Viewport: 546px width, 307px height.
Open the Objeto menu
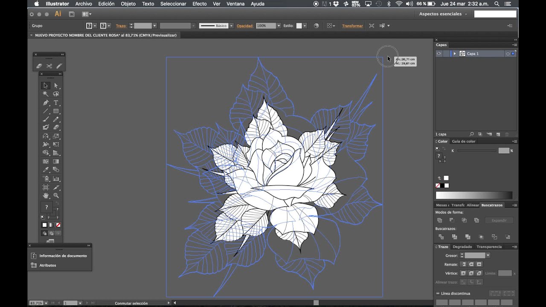128,4
